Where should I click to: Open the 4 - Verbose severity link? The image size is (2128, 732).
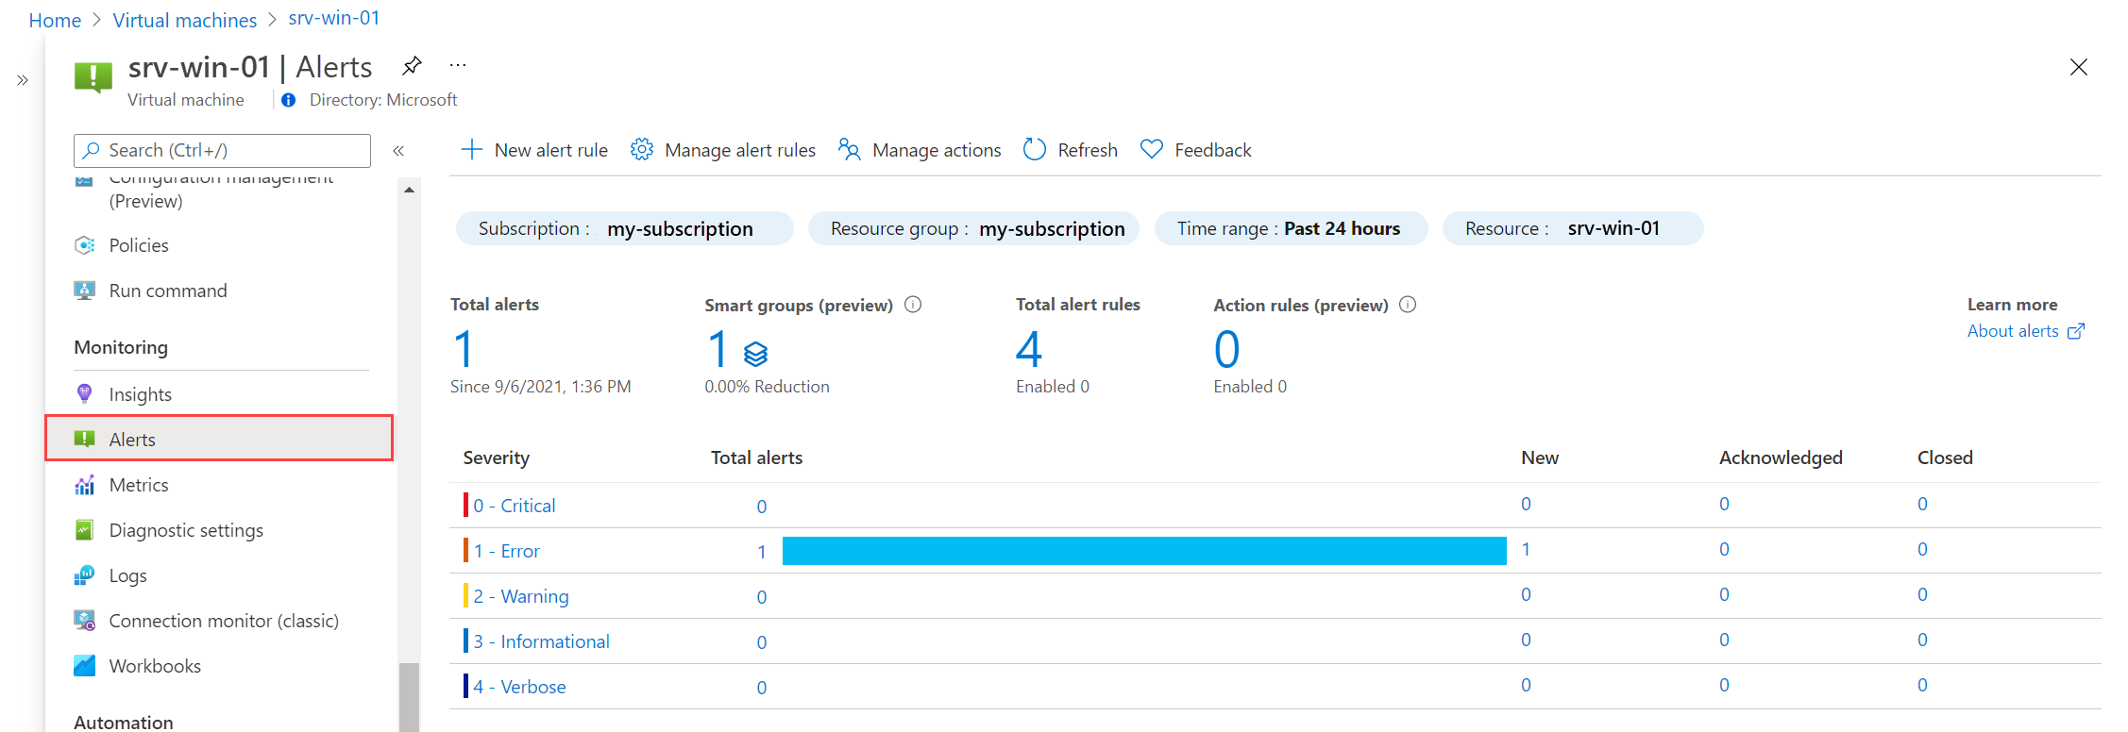tap(519, 687)
